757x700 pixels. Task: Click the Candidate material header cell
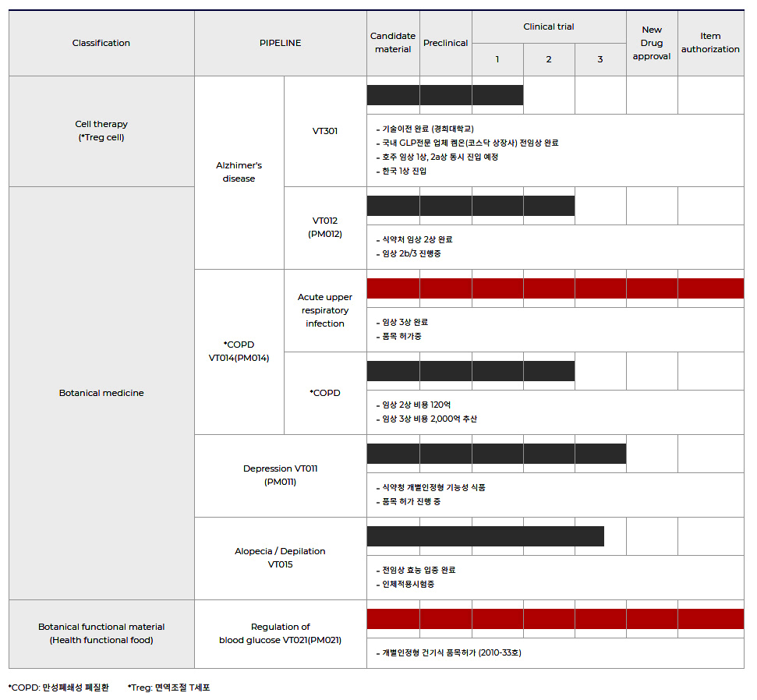point(393,43)
